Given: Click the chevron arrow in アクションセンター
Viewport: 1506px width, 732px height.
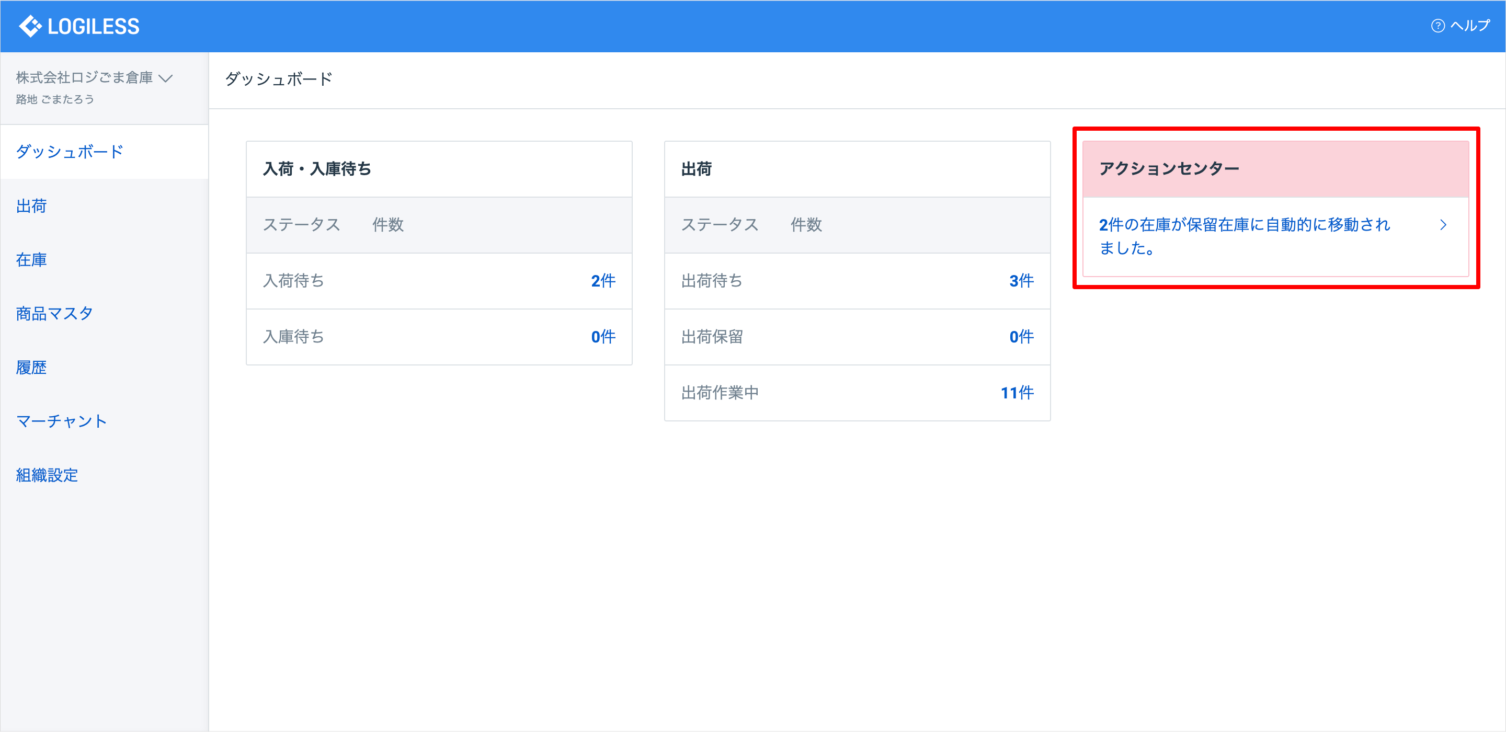Looking at the screenshot, I should click(x=1443, y=225).
